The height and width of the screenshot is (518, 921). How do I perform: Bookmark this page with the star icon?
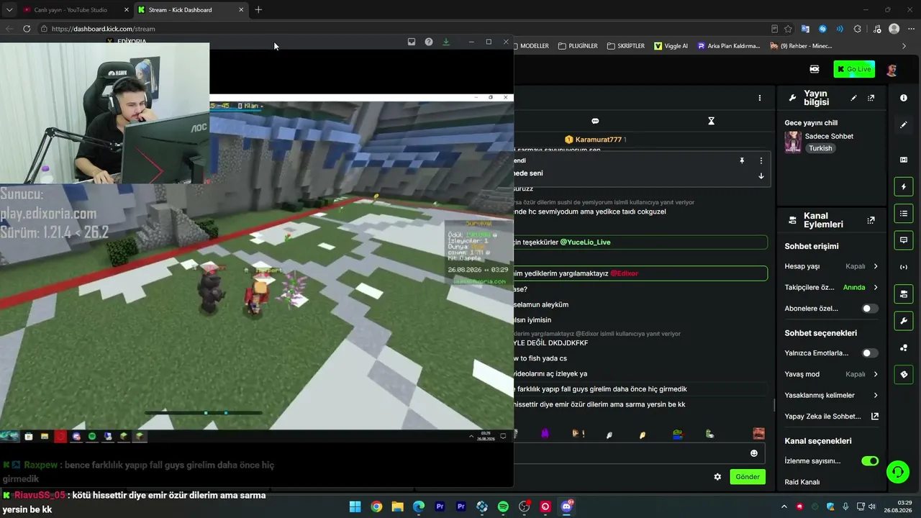(x=789, y=29)
